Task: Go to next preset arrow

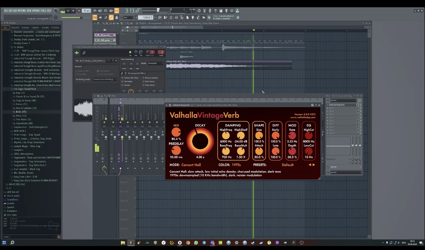Action: coord(314,165)
